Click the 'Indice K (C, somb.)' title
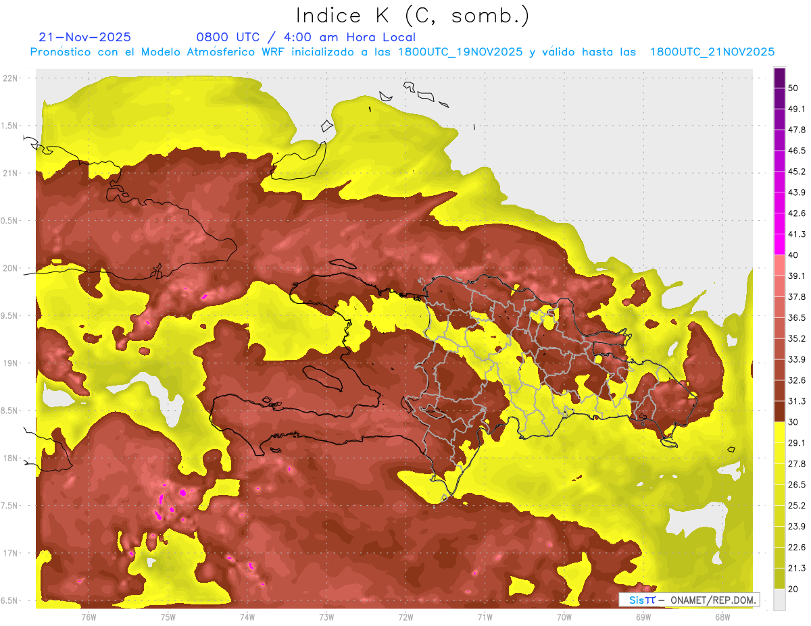 pyautogui.click(x=412, y=16)
